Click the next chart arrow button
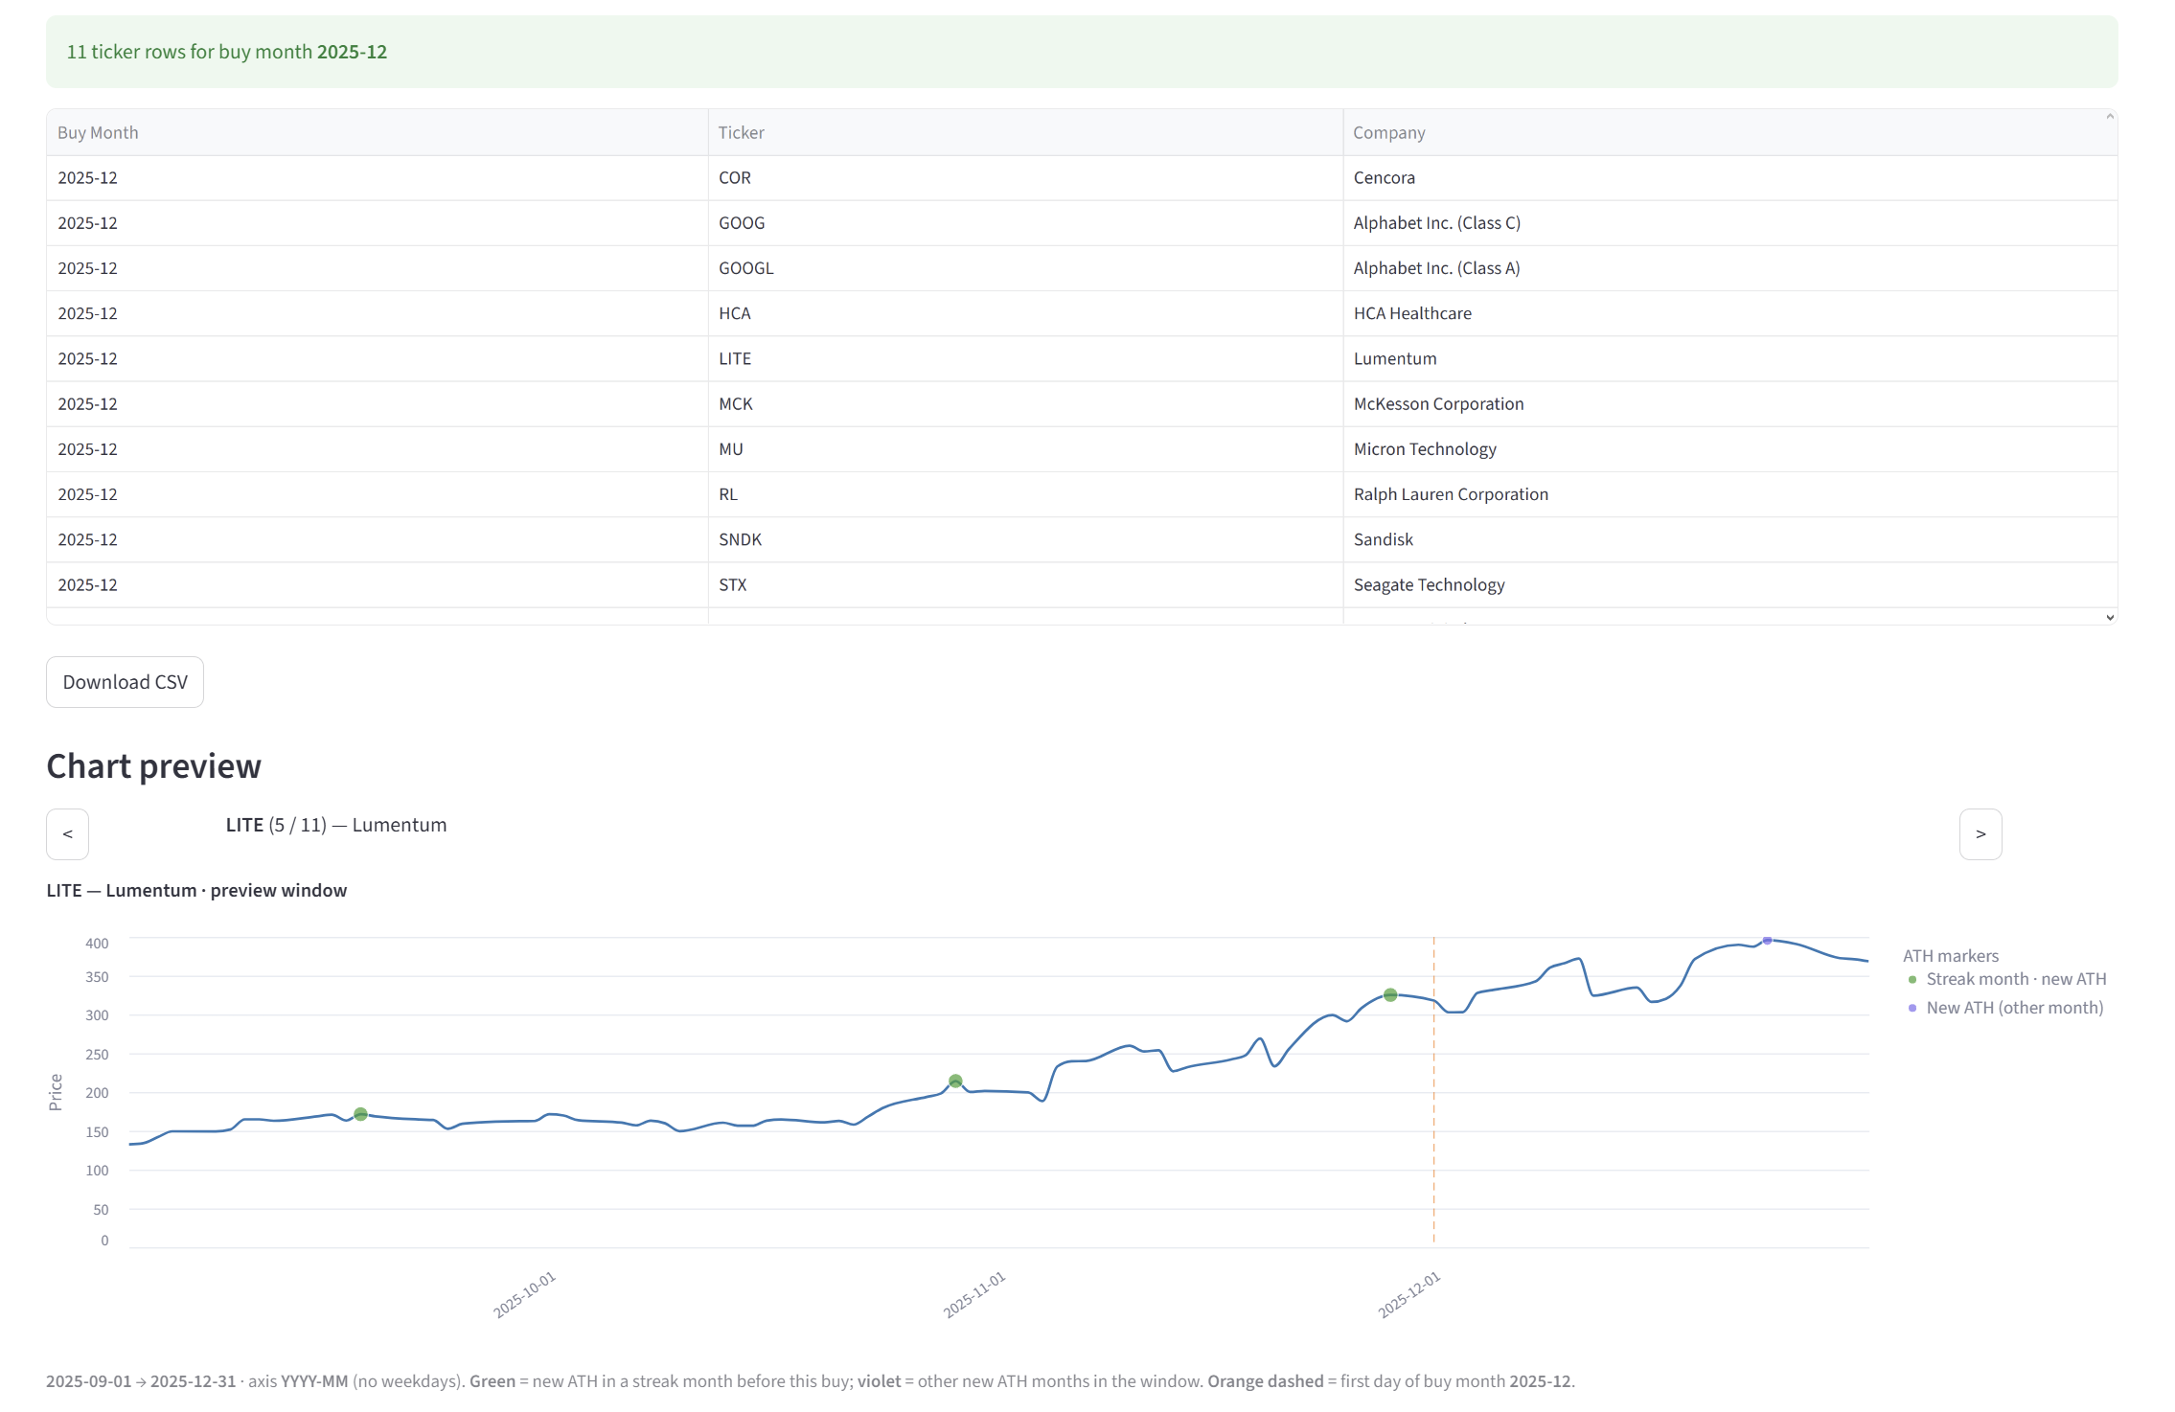Viewport: 2175px width, 1412px height. pyautogui.click(x=1980, y=834)
